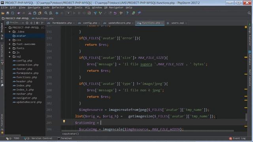Toggle the Favorites tool window
This screenshot has width=253, height=142.
click(2, 123)
